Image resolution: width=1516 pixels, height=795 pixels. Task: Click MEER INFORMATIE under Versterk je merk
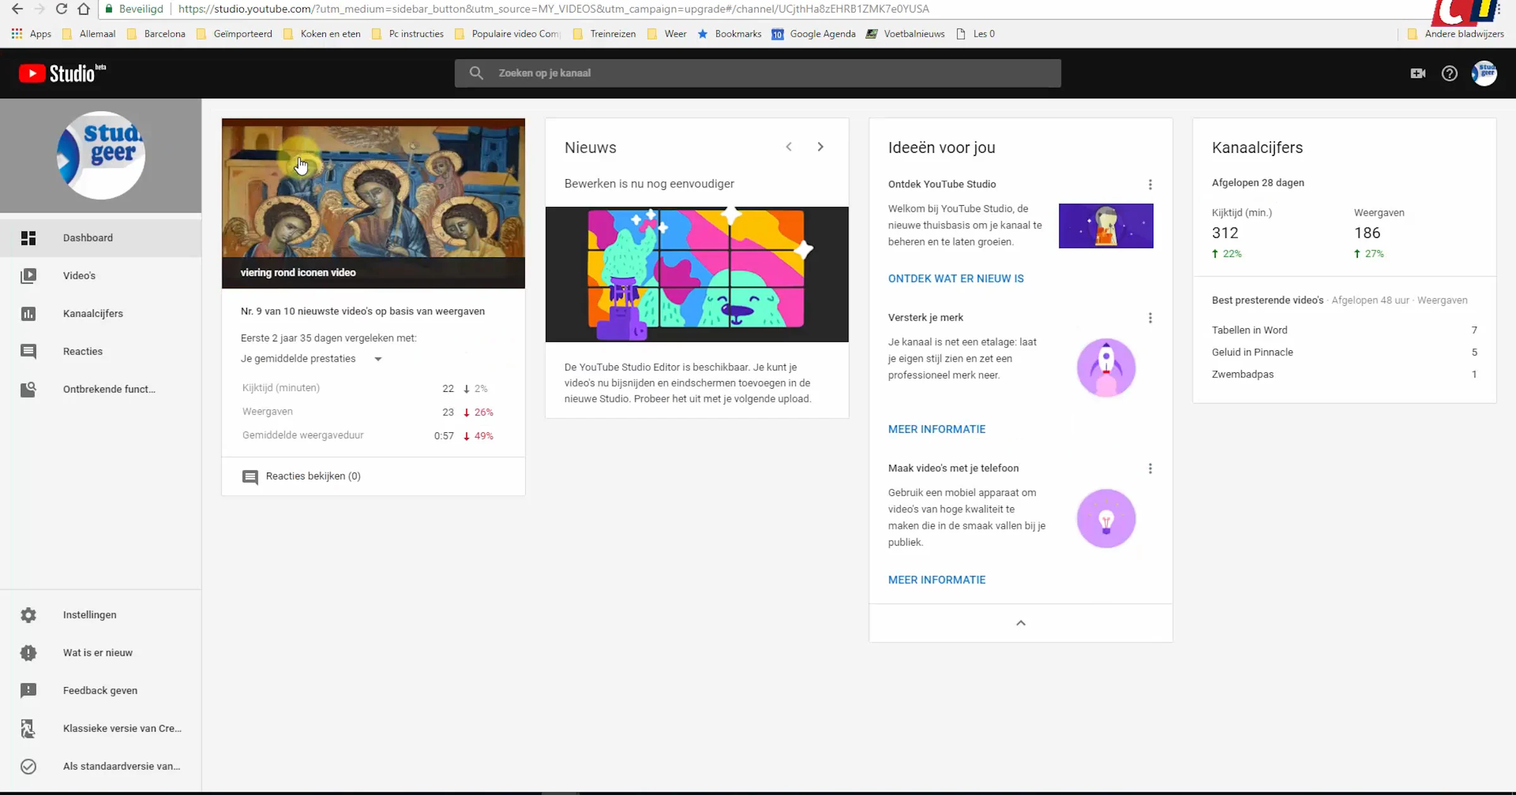[x=937, y=429]
